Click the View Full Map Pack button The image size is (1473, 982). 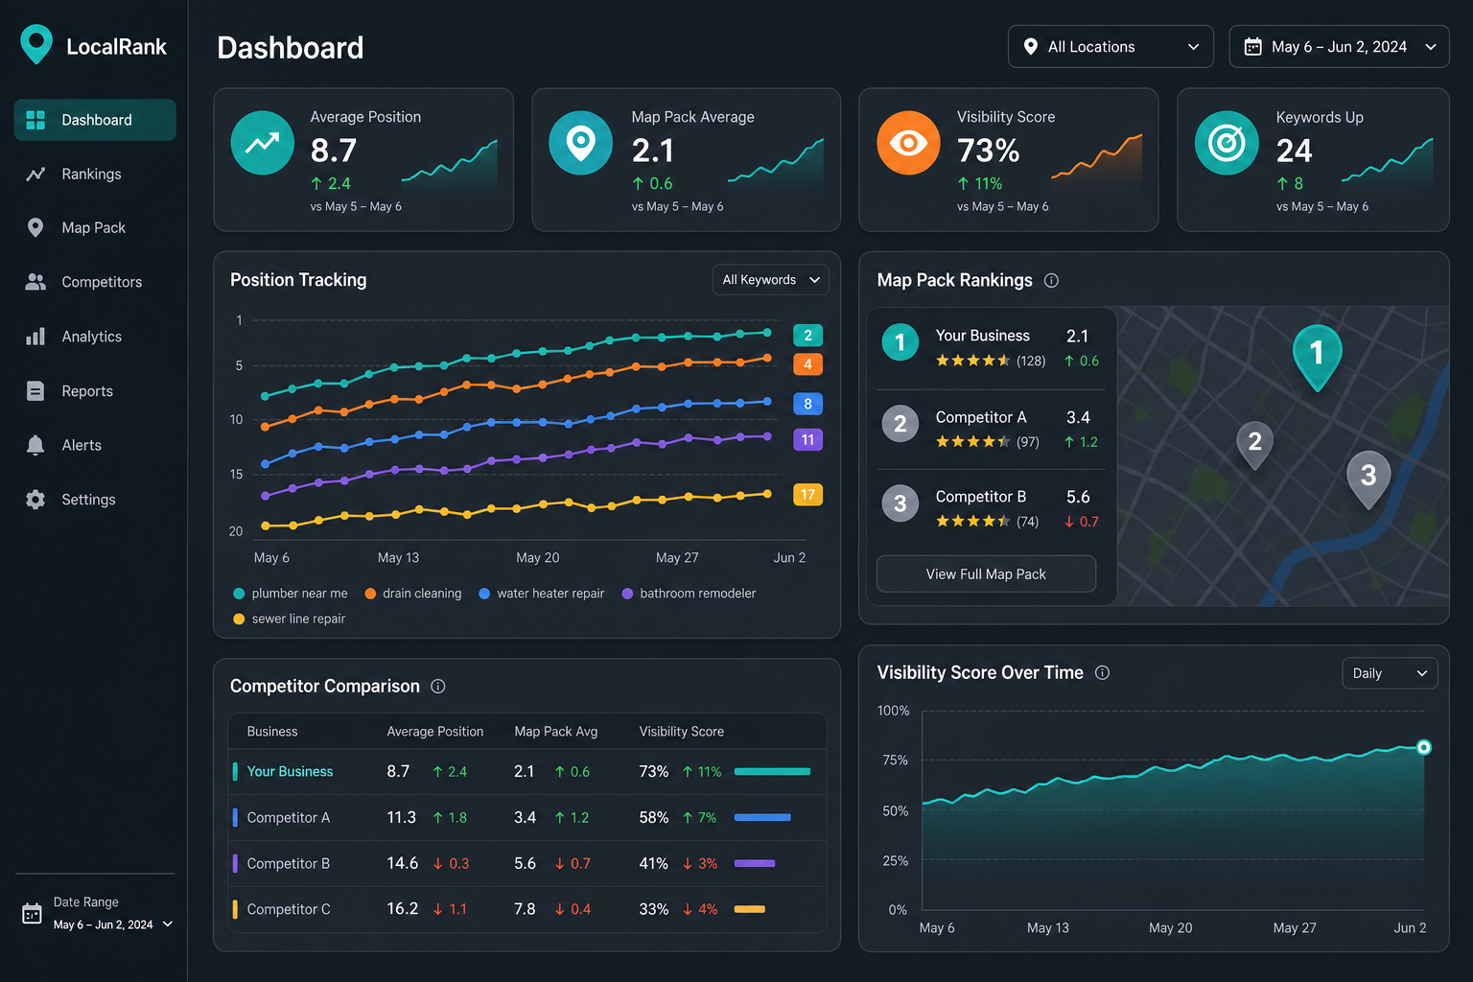click(986, 573)
